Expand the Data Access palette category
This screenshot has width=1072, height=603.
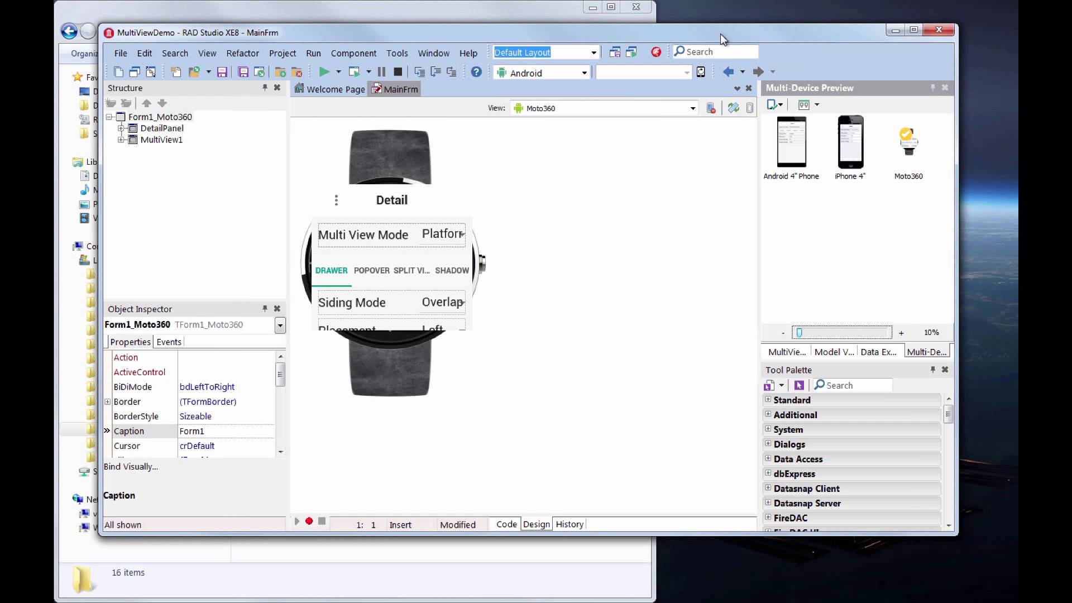click(x=768, y=458)
